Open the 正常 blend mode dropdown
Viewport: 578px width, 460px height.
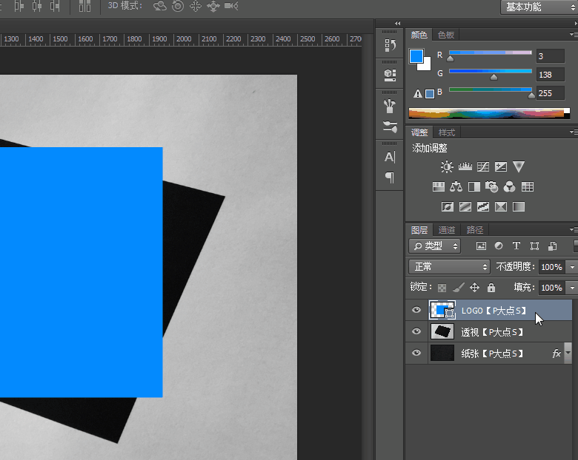[449, 267]
